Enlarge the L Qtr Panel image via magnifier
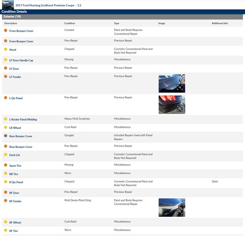Viewport: 245px width, 236px height. point(180,109)
